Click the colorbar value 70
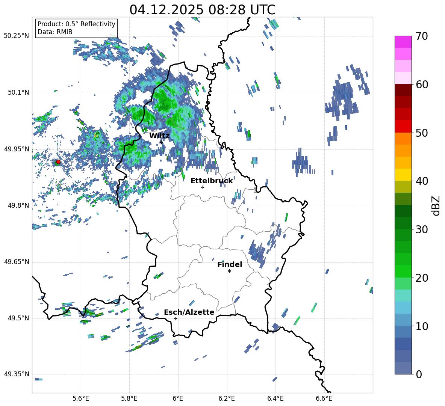 pos(421,36)
